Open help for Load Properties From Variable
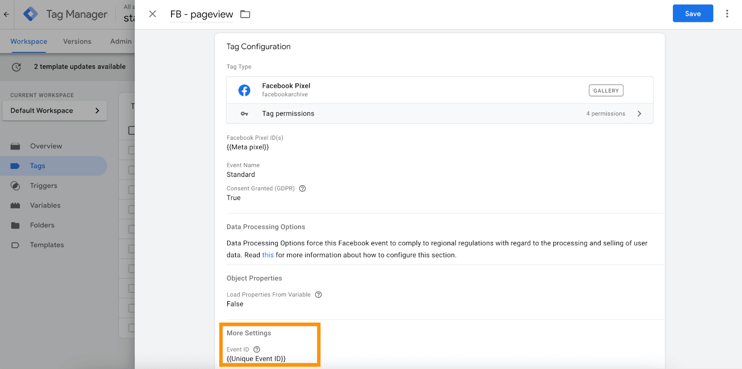Image resolution: width=742 pixels, height=369 pixels. (319, 295)
